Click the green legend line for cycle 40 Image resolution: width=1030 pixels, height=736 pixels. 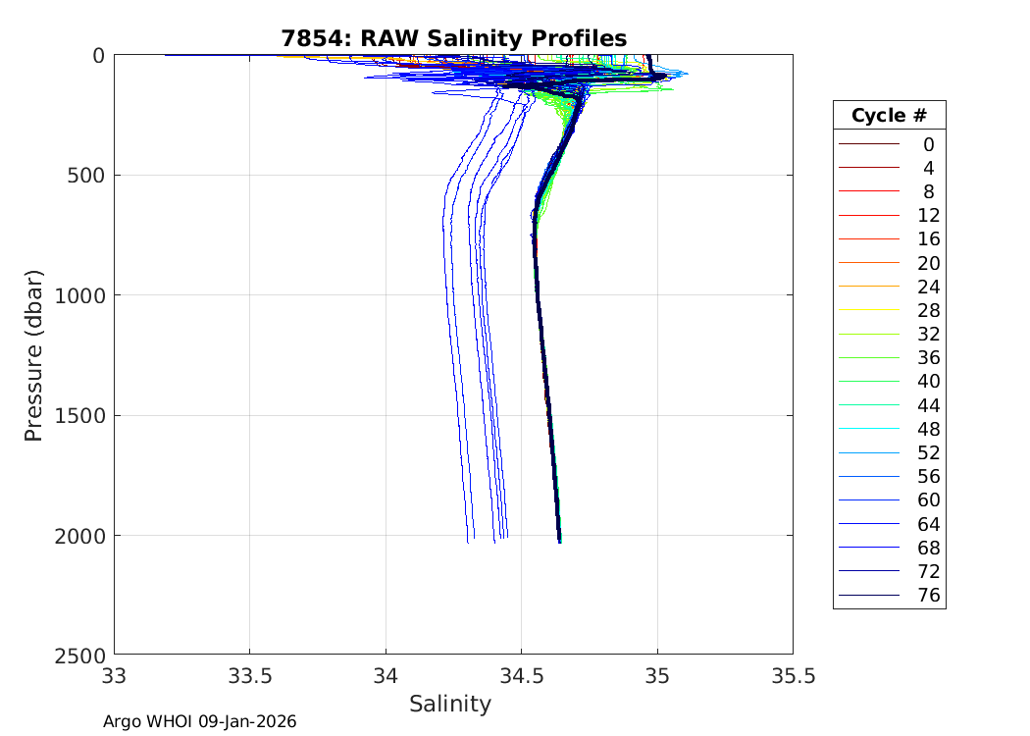coord(868,381)
